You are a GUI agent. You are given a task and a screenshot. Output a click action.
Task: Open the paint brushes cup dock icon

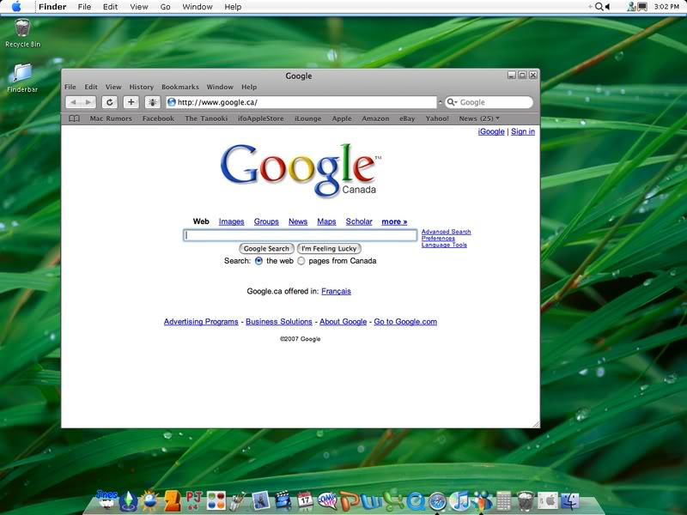[x=238, y=501]
